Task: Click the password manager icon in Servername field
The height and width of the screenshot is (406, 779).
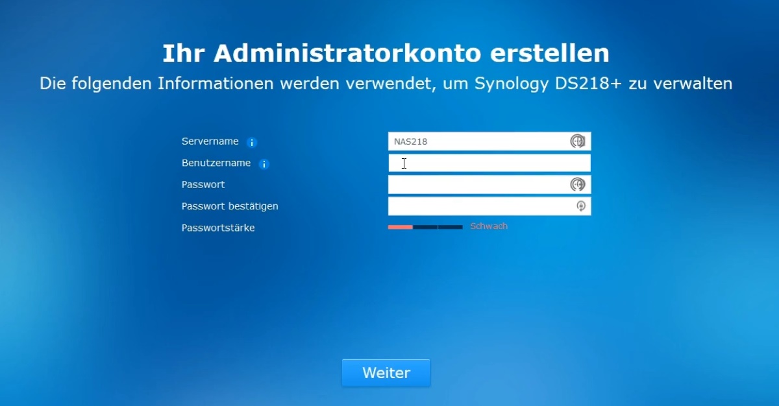Action: point(578,141)
